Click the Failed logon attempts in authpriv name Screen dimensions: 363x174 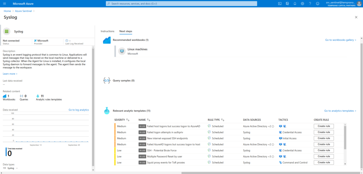click(165, 132)
